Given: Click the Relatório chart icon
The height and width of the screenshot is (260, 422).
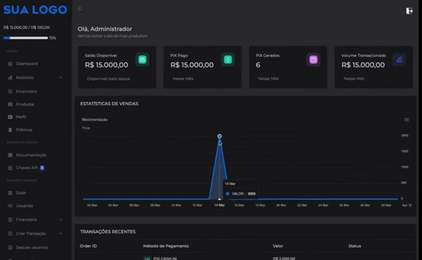Looking at the screenshot, I should coord(10,78).
